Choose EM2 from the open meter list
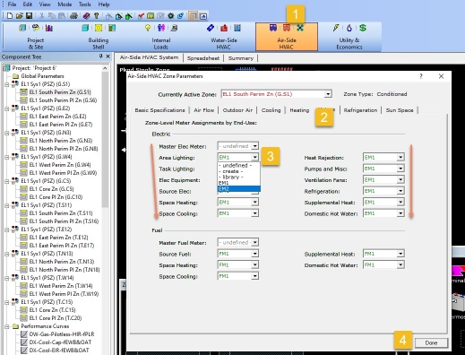Screen dimensions: 465x355 point(238,189)
